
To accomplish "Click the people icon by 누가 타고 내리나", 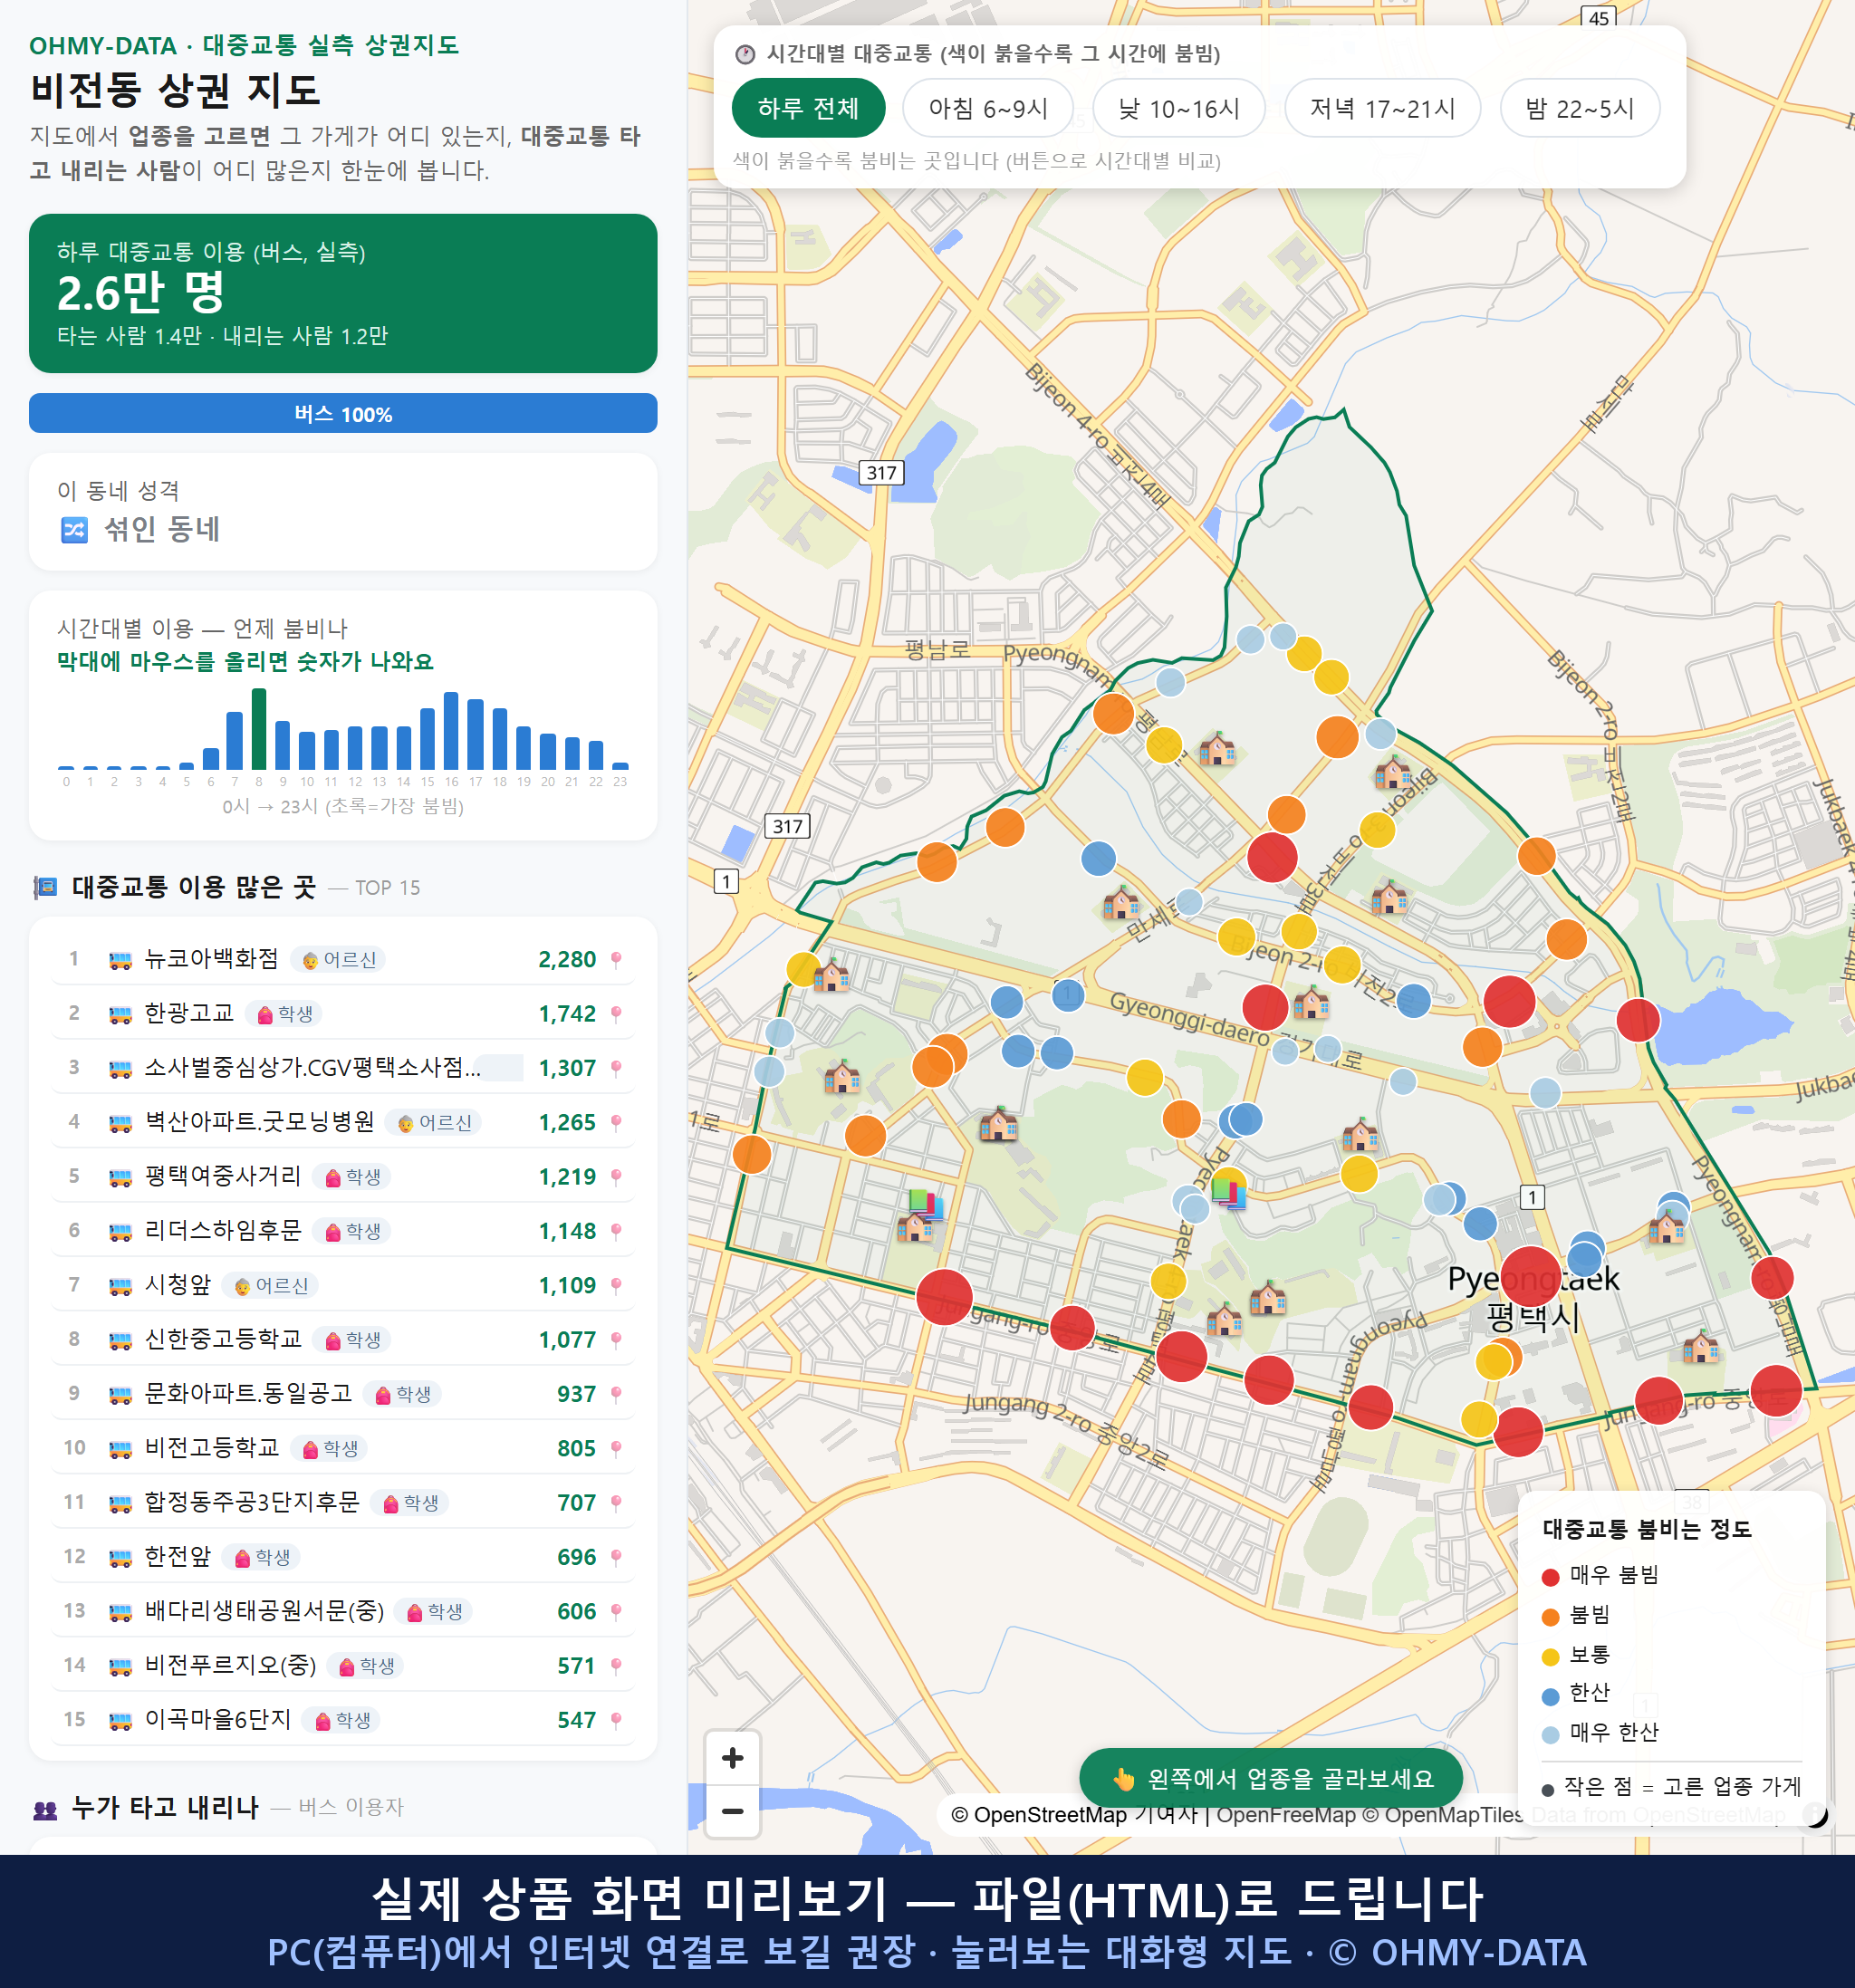I will pos(45,1808).
